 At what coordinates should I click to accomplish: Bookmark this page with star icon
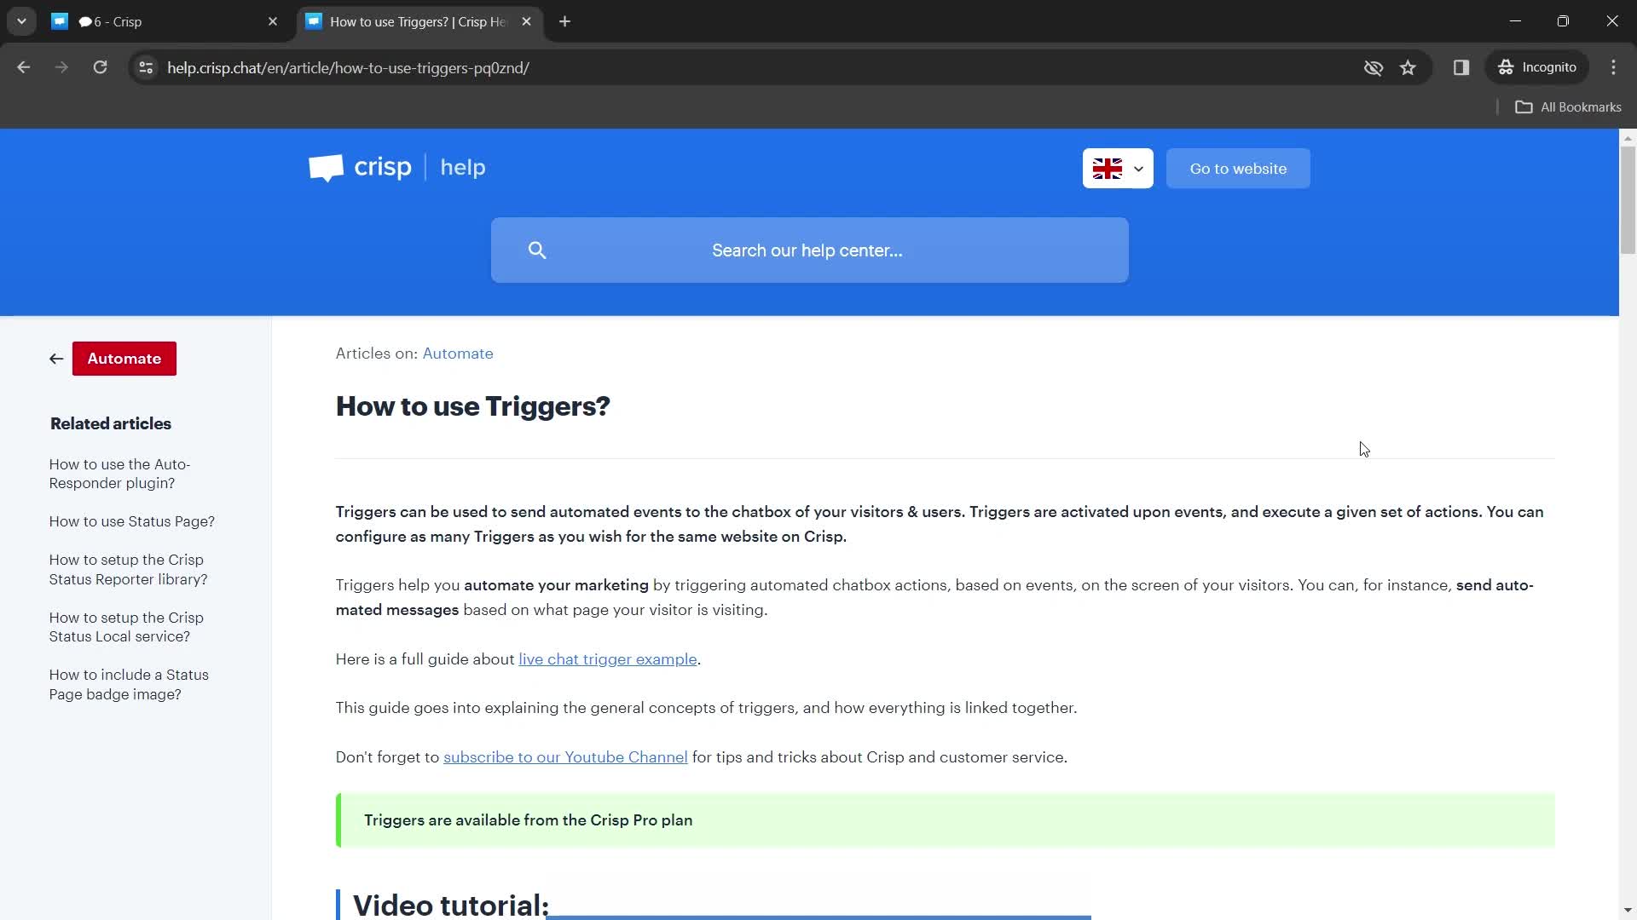point(1408,67)
